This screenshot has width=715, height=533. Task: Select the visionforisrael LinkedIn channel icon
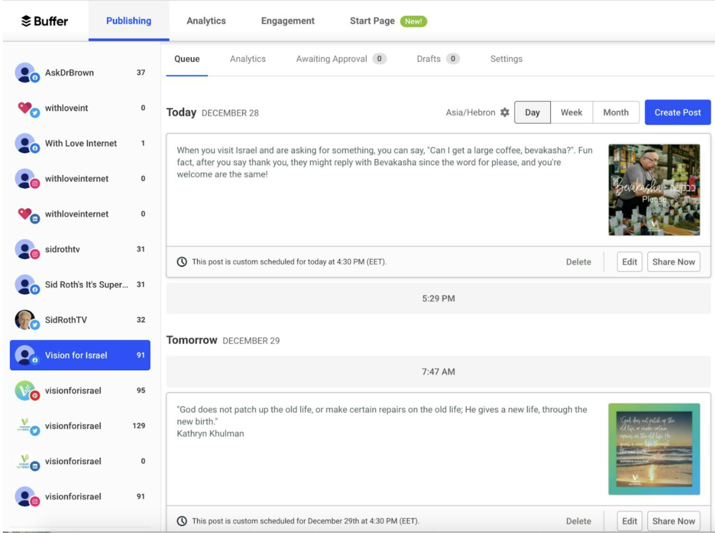pyautogui.click(x=26, y=462)
